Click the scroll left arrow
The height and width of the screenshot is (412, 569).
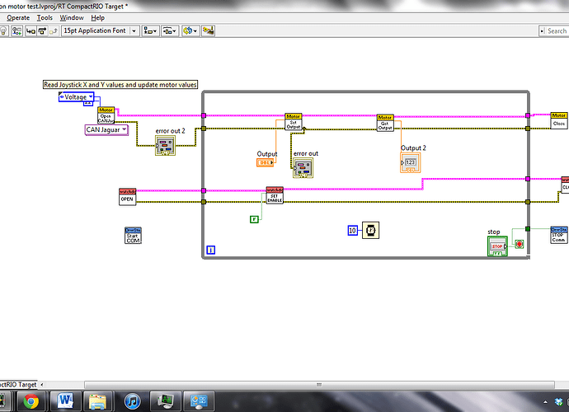click(42, 385)
